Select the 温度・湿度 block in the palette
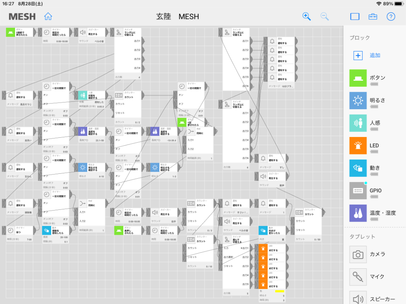 358,213
